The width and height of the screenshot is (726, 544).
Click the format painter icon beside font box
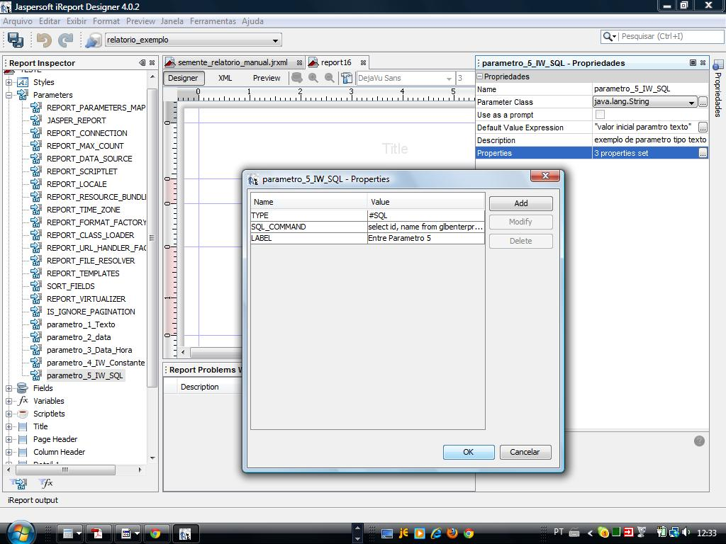coord(347,78)
